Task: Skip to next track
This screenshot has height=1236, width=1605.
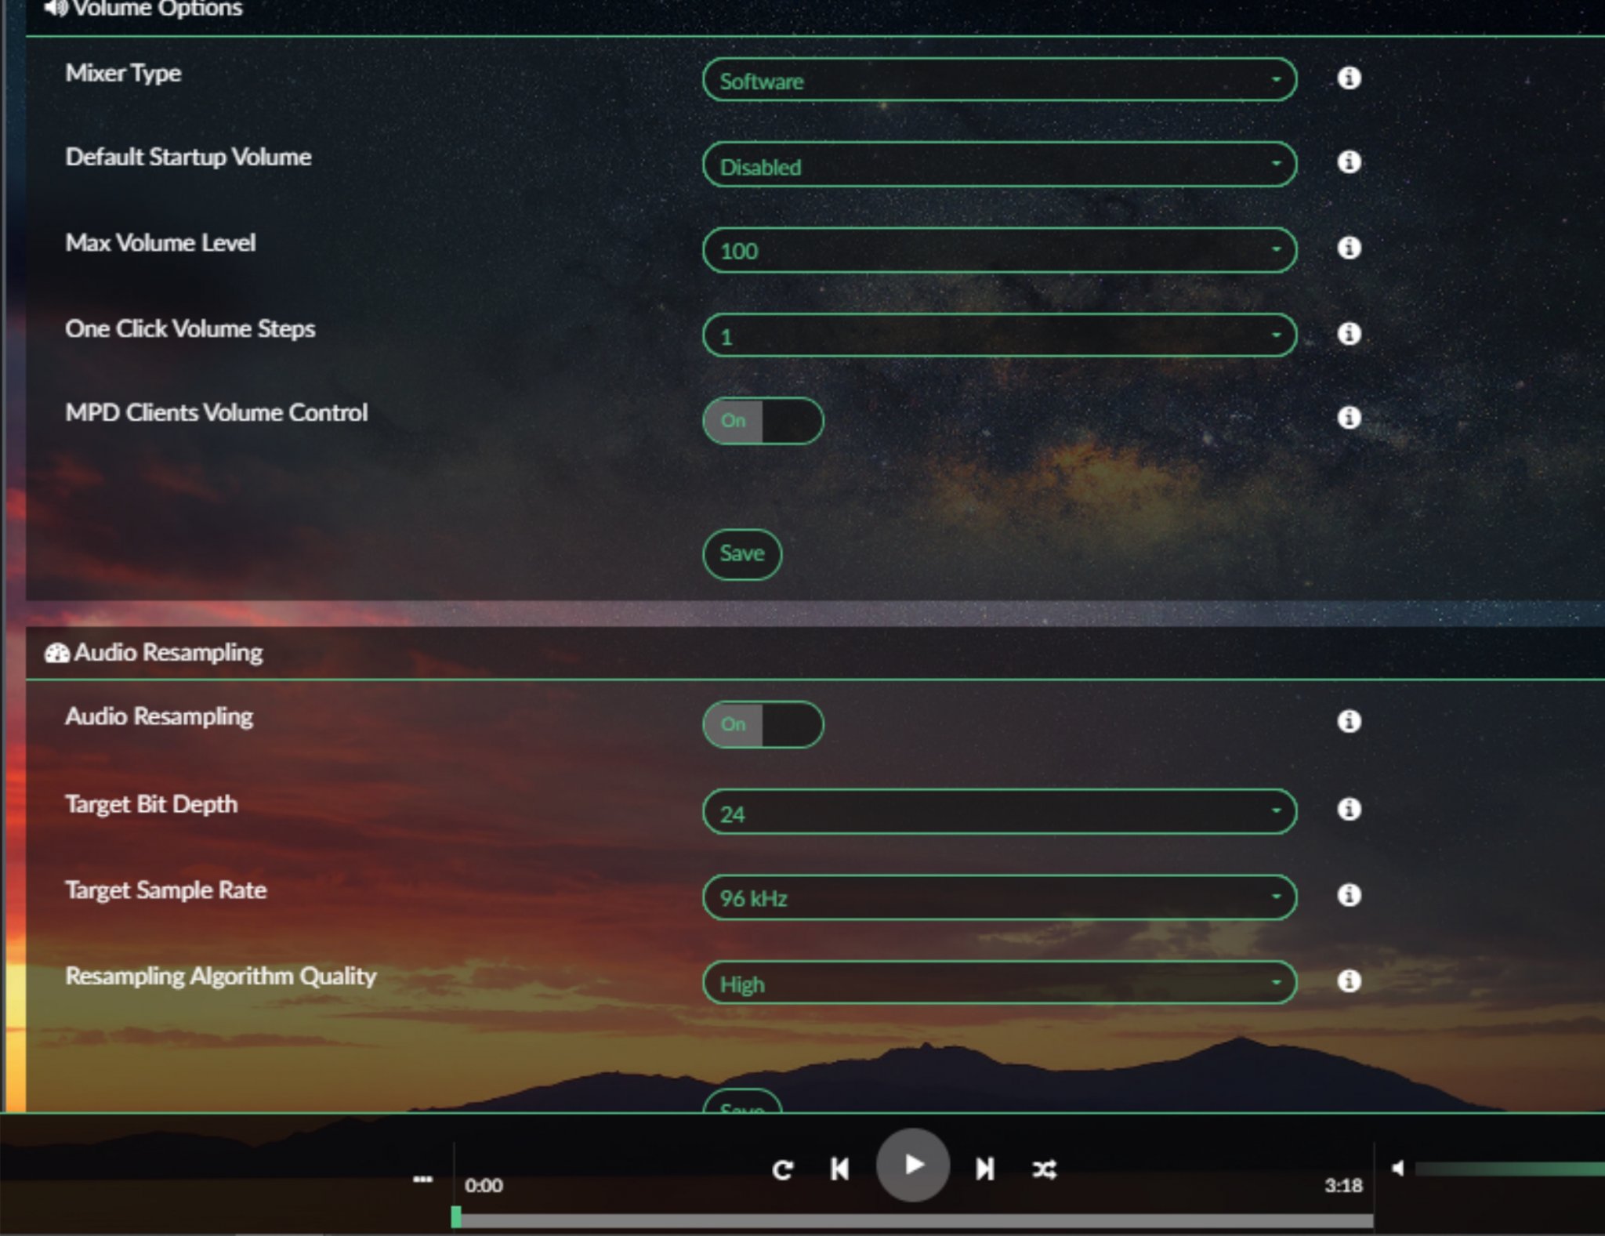Action: tap(985, 1169)
